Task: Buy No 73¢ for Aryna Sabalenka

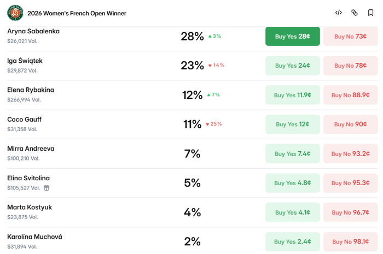Action: tap(350, 36)
